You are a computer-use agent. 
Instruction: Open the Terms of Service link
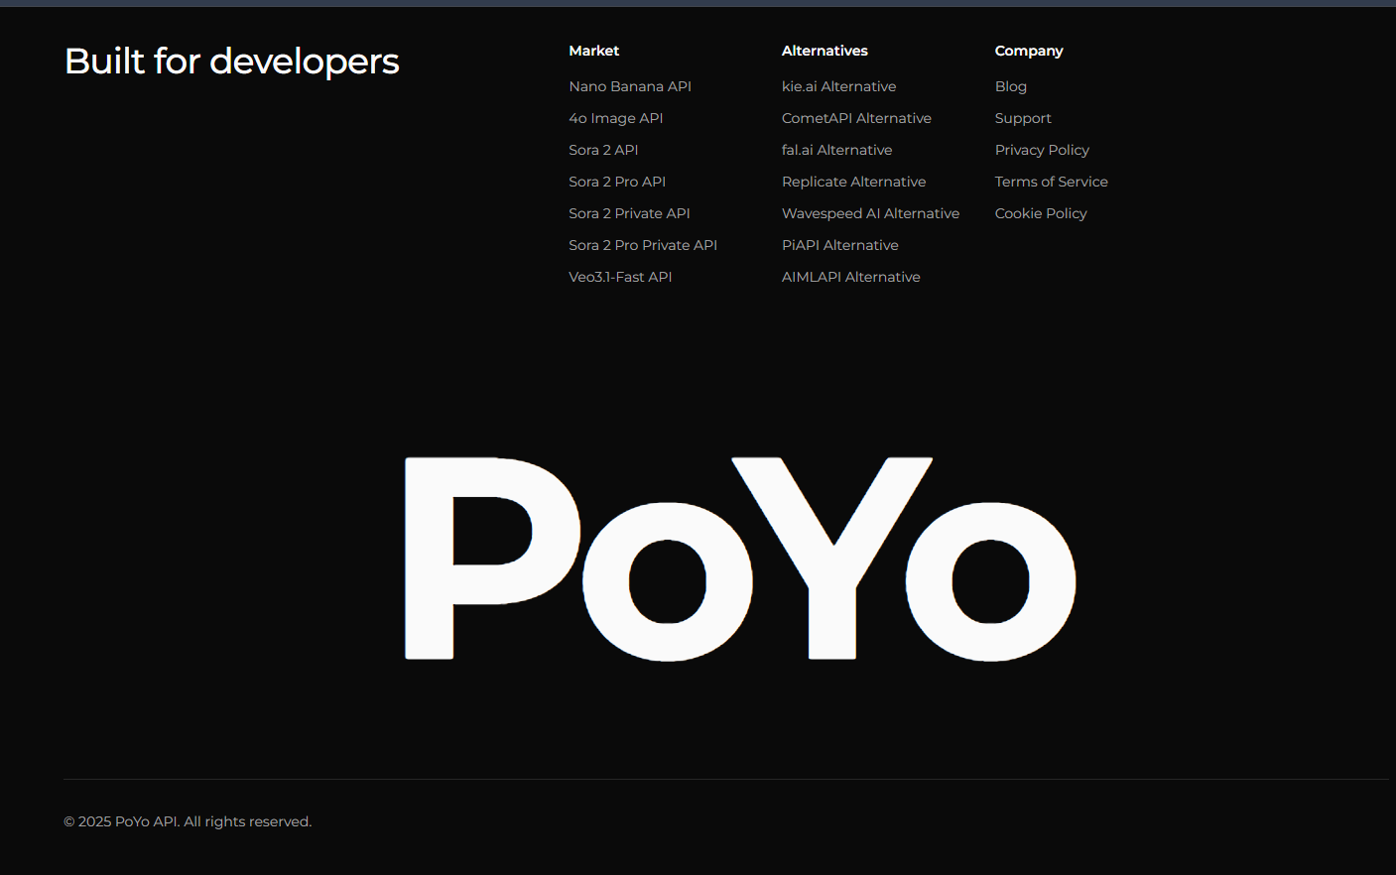tap(1051, 182)
